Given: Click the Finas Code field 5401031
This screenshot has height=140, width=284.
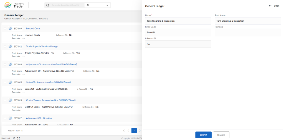Looking at the screenshot, I should coord(178,32).
